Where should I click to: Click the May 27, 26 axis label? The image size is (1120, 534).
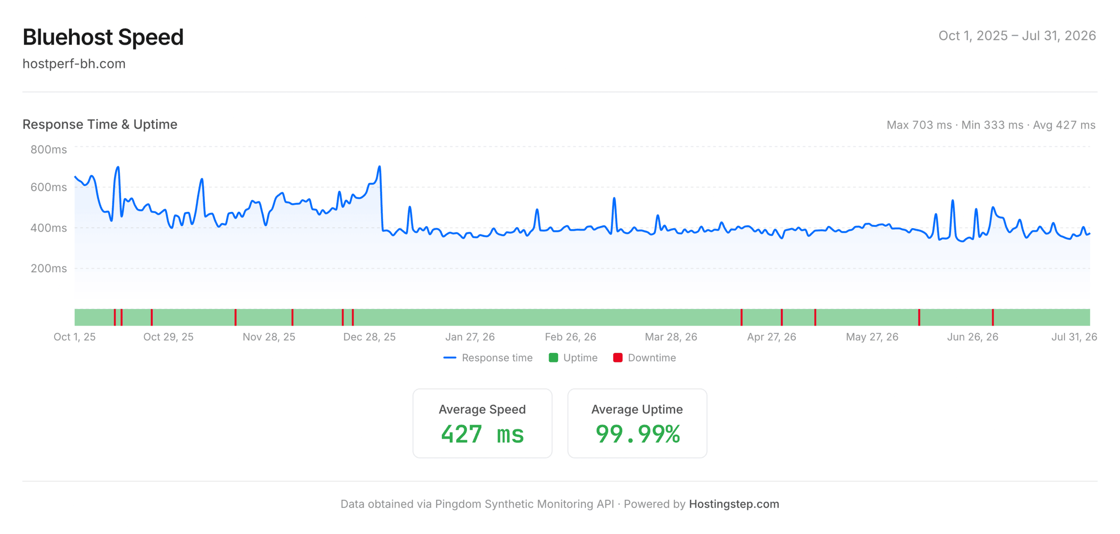pyautogui.click(x=872, y=337)
